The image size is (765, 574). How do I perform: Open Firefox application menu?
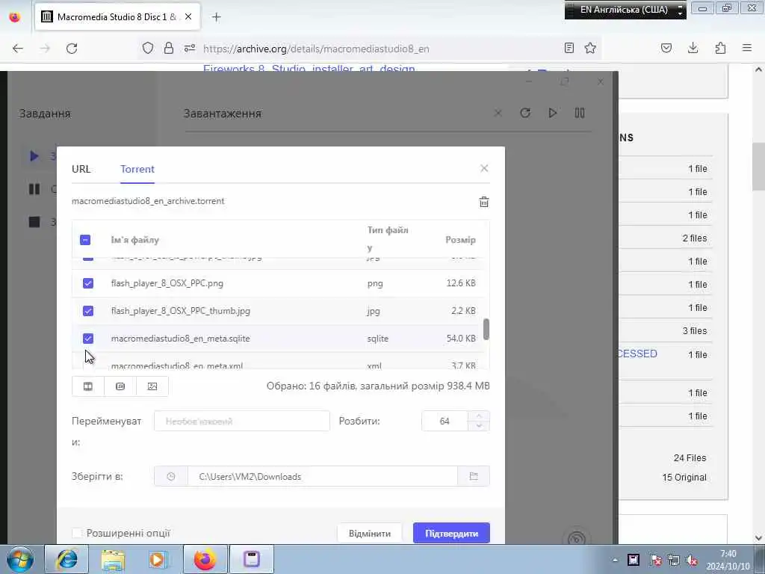tap(747, 48)
